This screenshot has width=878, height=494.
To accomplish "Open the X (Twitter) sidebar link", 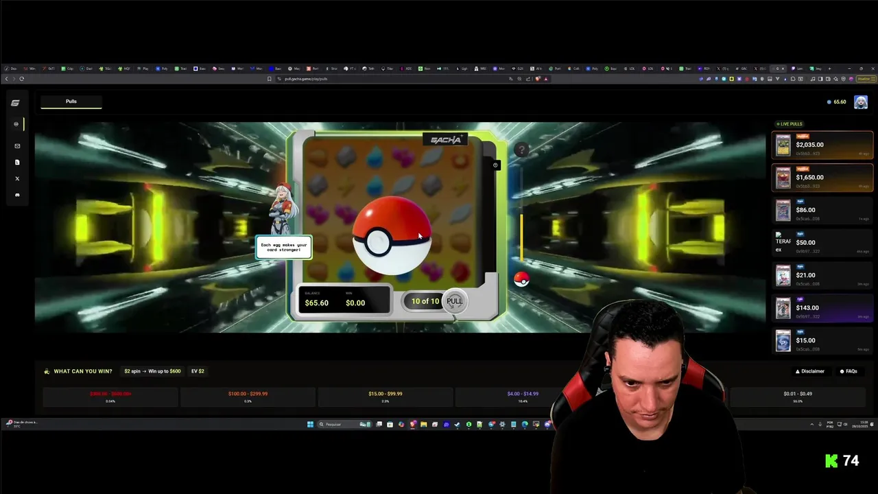I will [x=17, y=178].
